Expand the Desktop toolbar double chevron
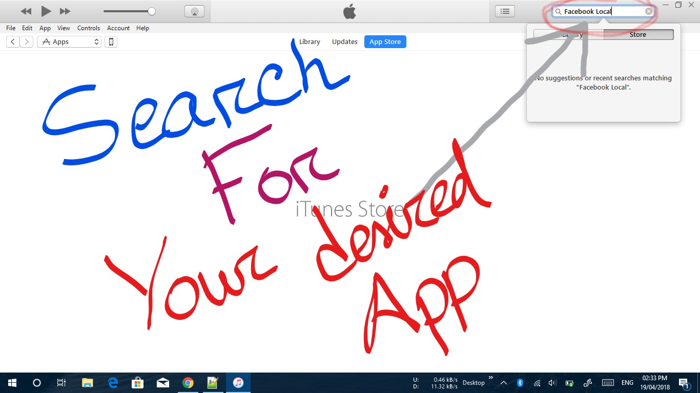Viewport: 700px width, 393px height. point(491,378)
